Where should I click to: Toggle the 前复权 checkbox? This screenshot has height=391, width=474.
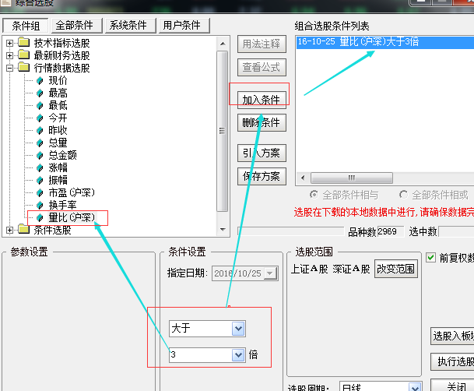point(430,258)
